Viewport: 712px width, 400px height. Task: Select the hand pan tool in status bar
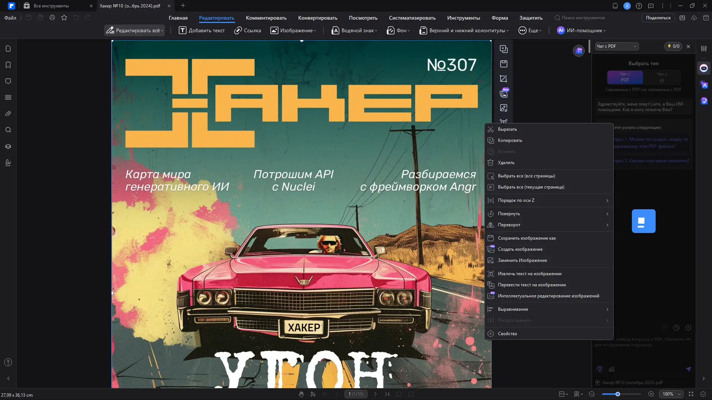(301, 394)
